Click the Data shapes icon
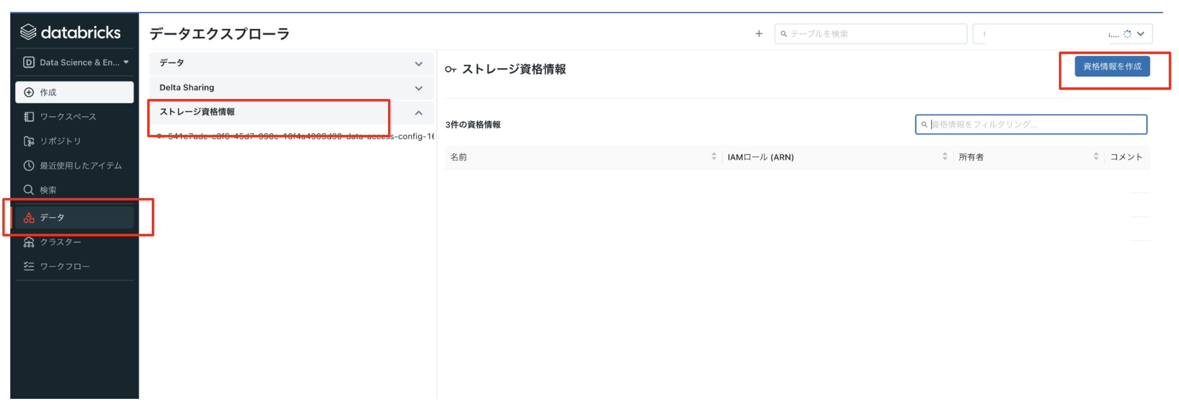 tap(29, 218)
